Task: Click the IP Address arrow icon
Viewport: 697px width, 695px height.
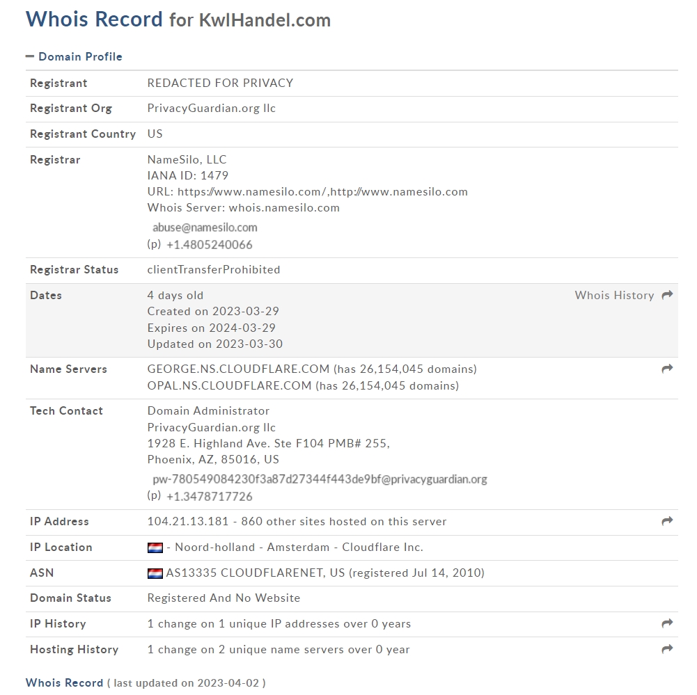Action: point(667,521)
